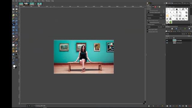Open layer mode group switch dropdown

[x=189, y=34]
